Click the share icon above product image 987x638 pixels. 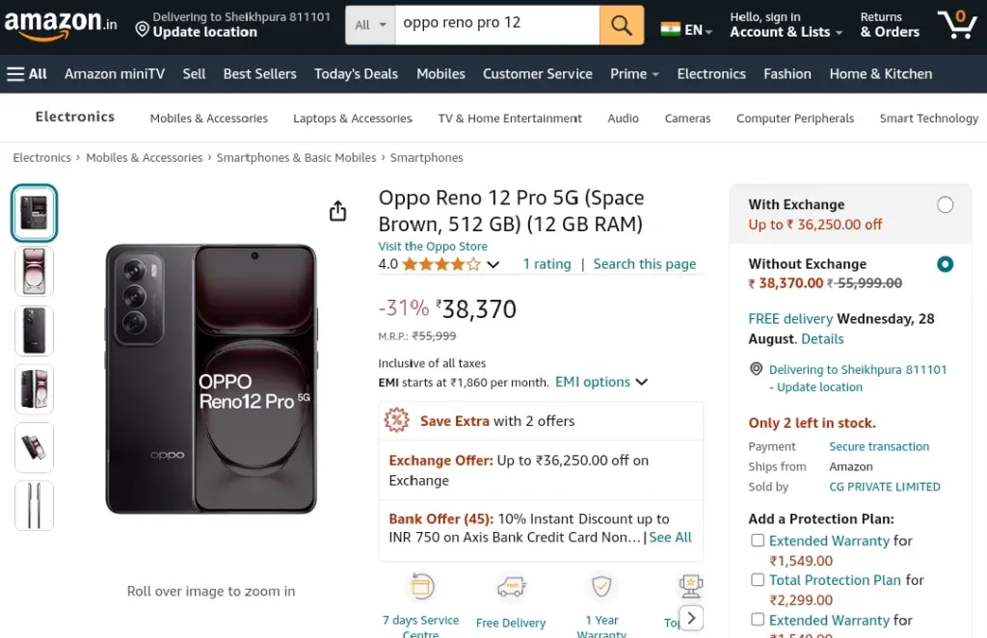tap(337, 211)
